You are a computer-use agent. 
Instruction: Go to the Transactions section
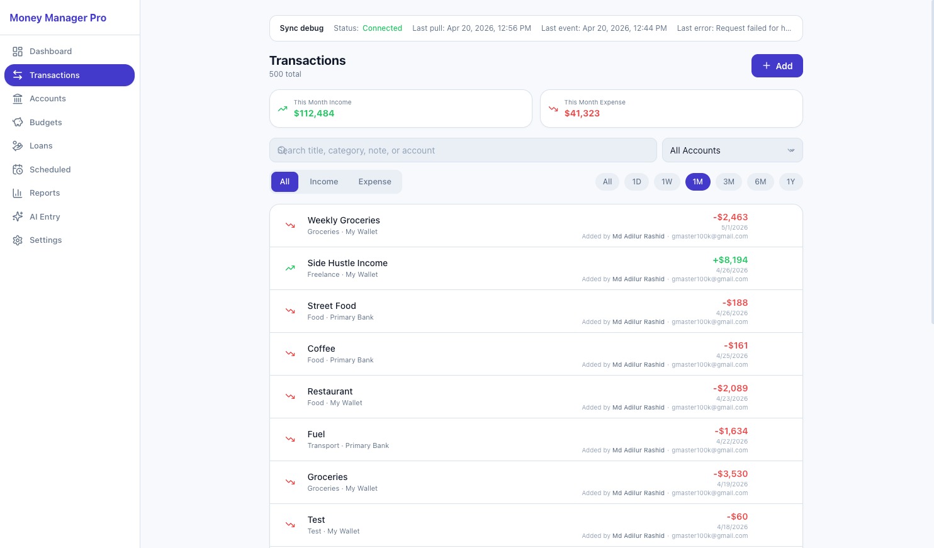[55, 75]
